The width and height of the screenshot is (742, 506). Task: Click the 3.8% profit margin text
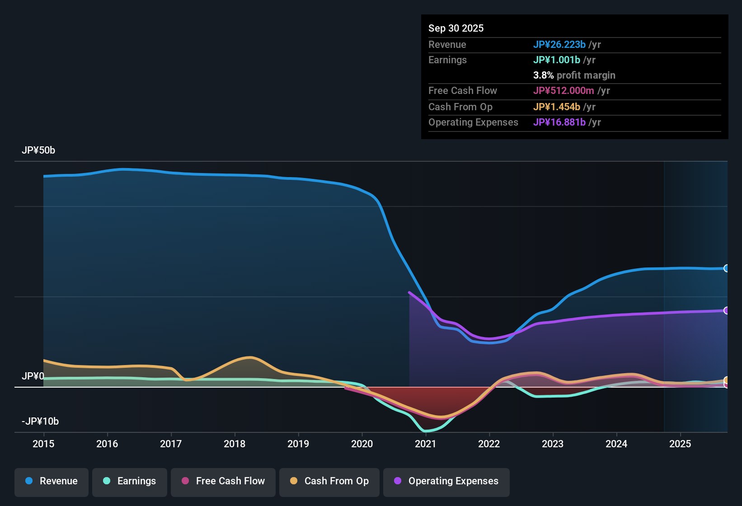point(574,75)
